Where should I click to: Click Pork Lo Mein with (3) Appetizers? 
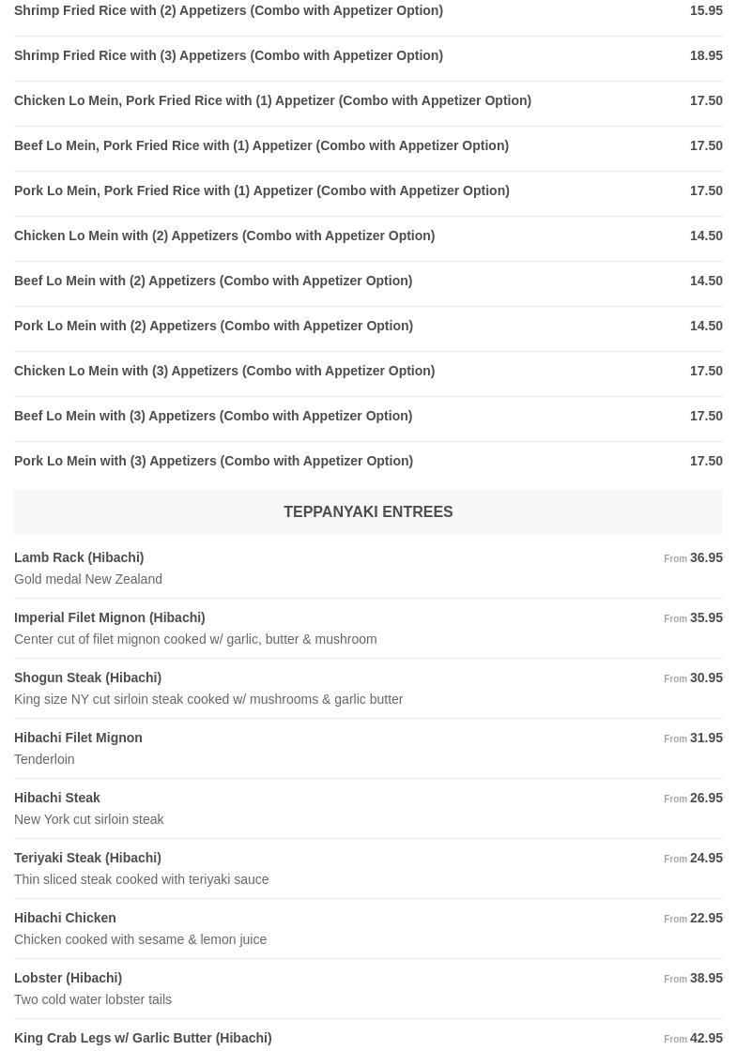pyautogui.click(x=213, y=461)
